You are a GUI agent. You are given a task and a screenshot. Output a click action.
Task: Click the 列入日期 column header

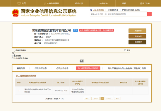[x=61, y=83]
